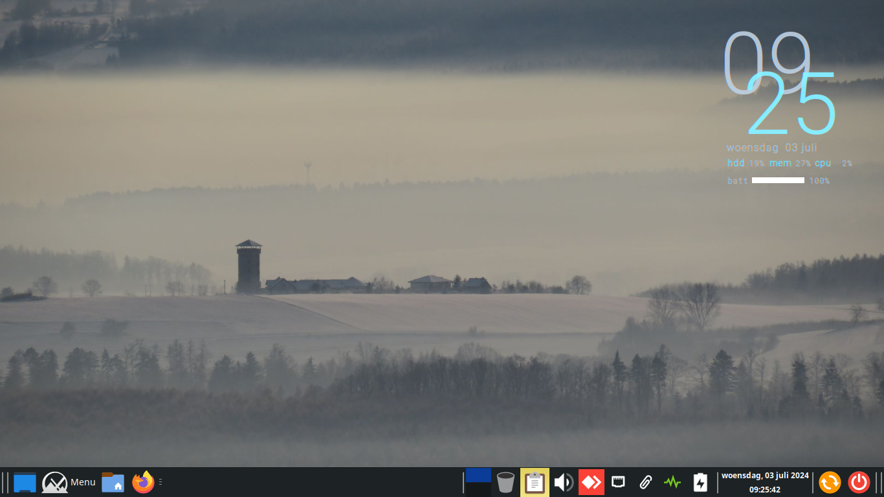Viewport: 884px width, 497px height.
Task: Switch to the bottom dark workspace
Action: [478, 490]
